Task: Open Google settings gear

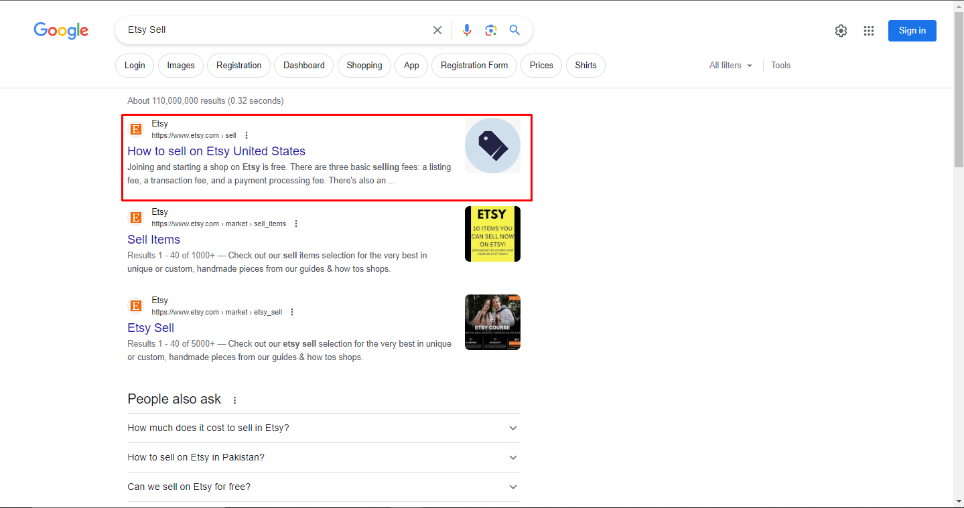Action: (841, 31)
